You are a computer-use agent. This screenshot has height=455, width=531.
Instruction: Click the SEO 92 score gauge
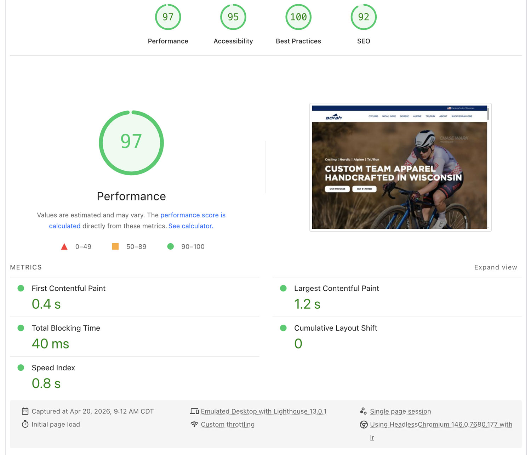click(x=363, y=17)
